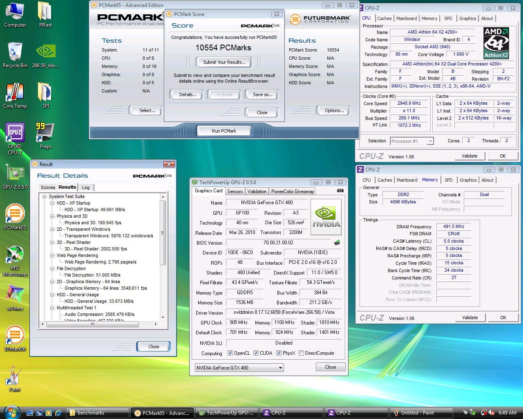
Task: Toggle the DirectCompute checkbox in GPU-Z
Action: [x=301, y=353]
